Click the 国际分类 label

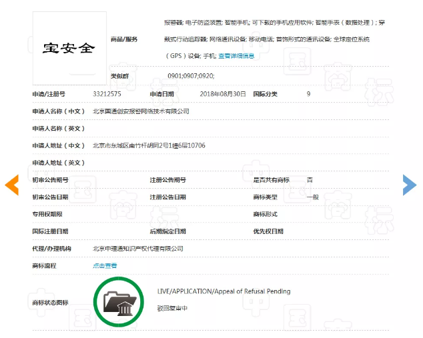pos(265,94)
